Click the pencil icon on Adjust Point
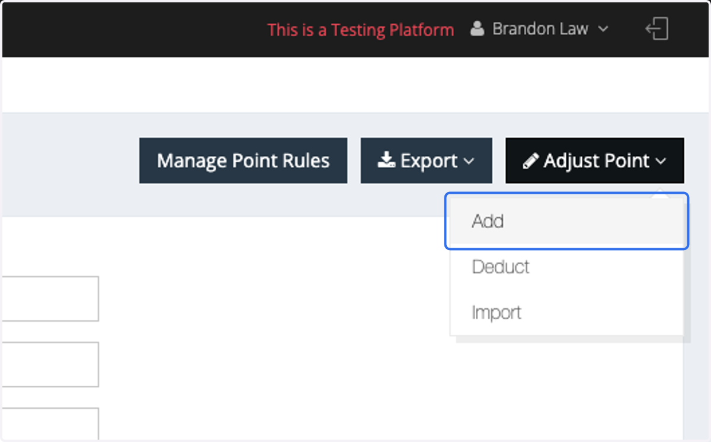 pyautogui.click(x=531, y=161)
